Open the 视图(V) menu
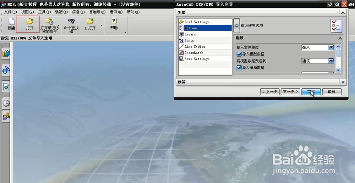The width and height of the screenshot is (355, 183). pyautogui.click(x=27, y=12)
